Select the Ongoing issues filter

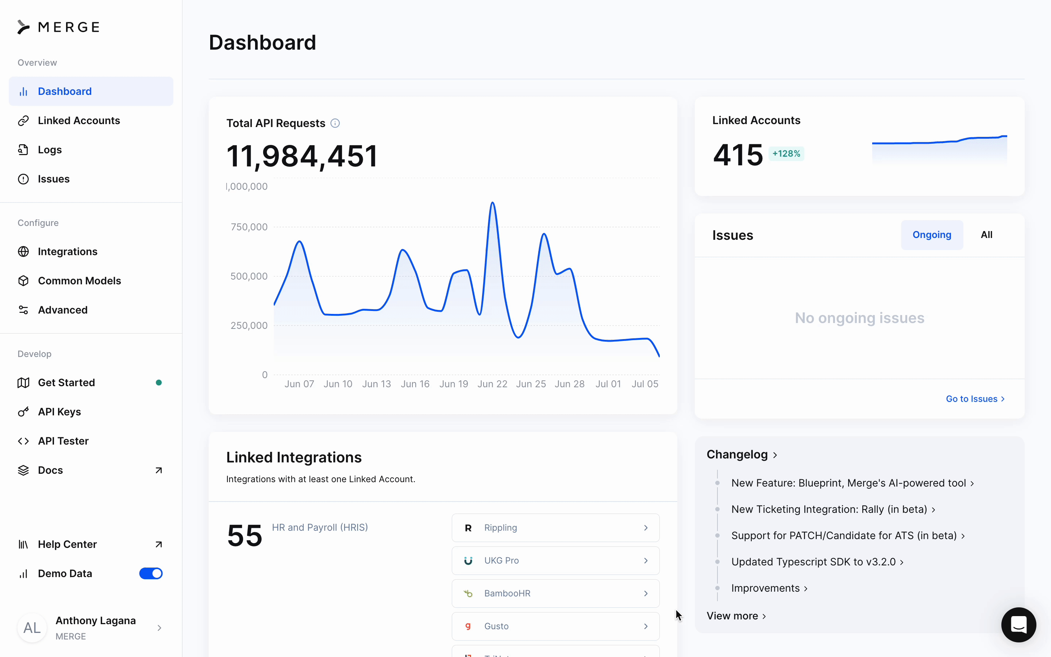pos(932,235)
